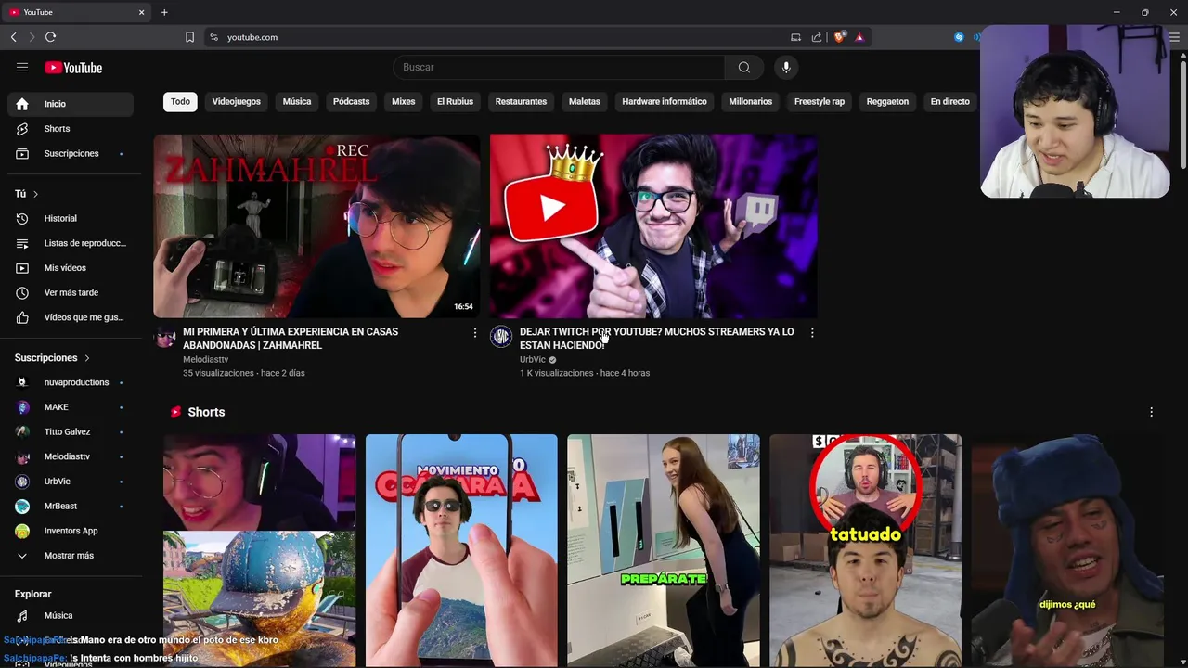Screen dimensions: 1188x668
Task: Select the Maletas filter chip
Action: tap(584, 101)
